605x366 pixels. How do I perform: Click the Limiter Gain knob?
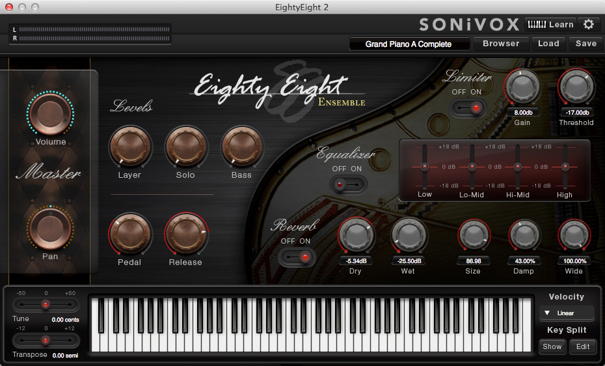(x=522, y=87)
